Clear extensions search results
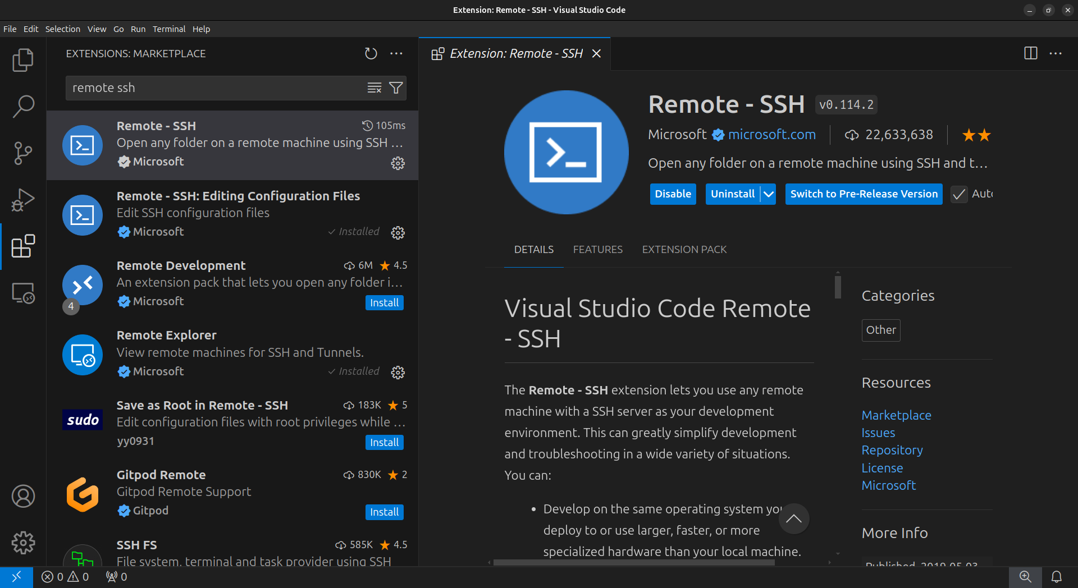 point(374,88)
